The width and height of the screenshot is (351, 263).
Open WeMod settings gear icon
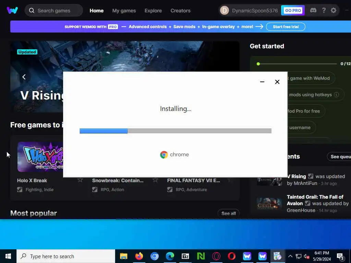(334, 10)
